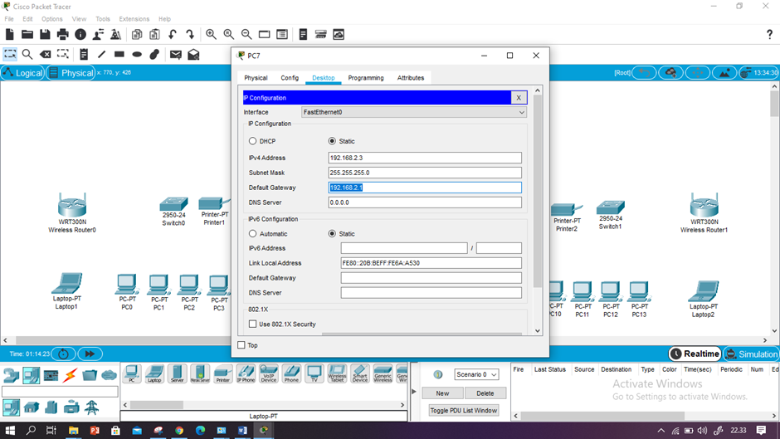Click the Link Local Address field

tap(431, 263)
